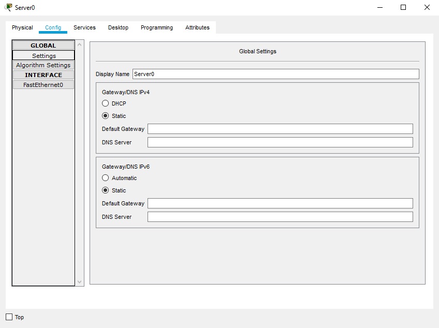The image size is (439, 328).
Task: Edit the Display Name field
Action: (276, 74)
